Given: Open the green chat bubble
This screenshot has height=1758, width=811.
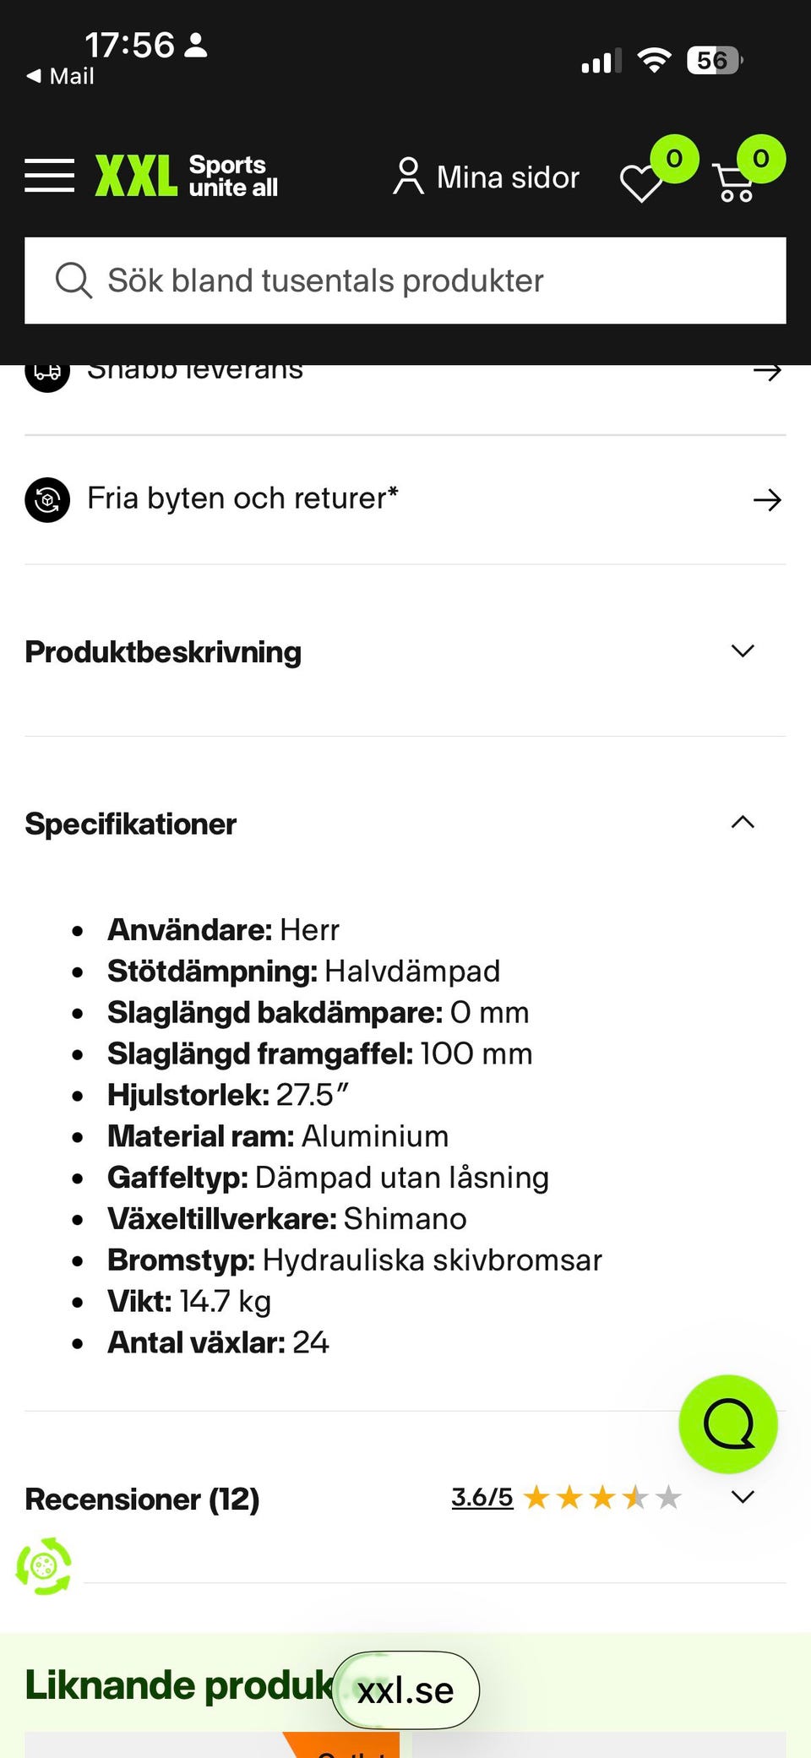Looking at the screenshot, I should 727,1423.
